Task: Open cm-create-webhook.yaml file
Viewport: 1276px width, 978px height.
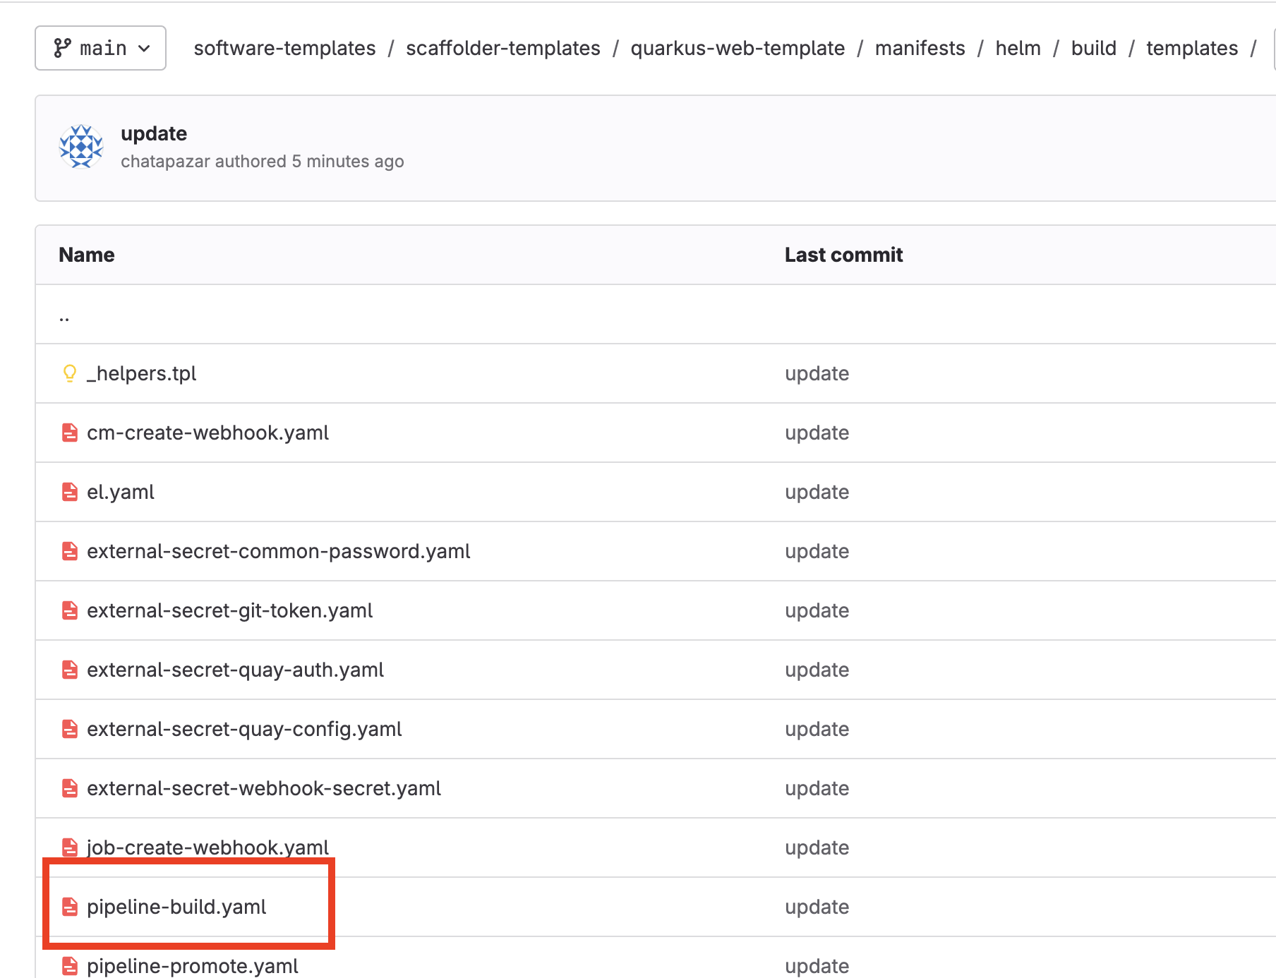Action: (207, 433)
